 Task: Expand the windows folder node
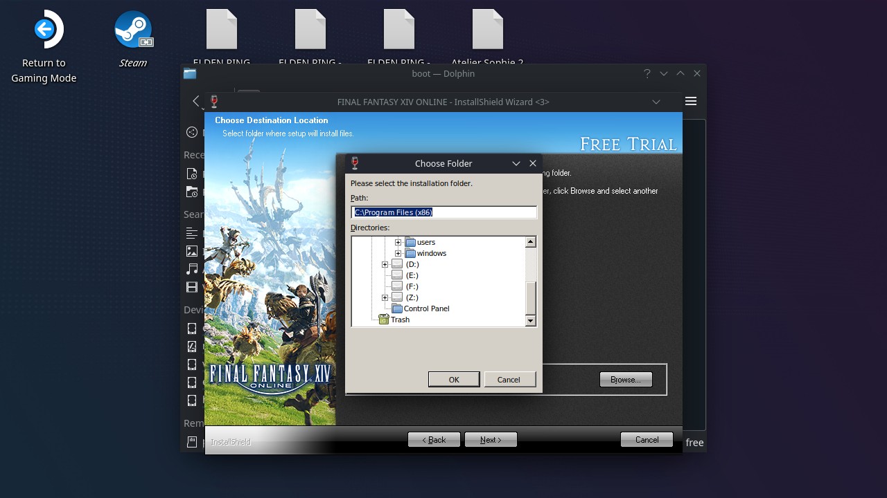[398, 253]
